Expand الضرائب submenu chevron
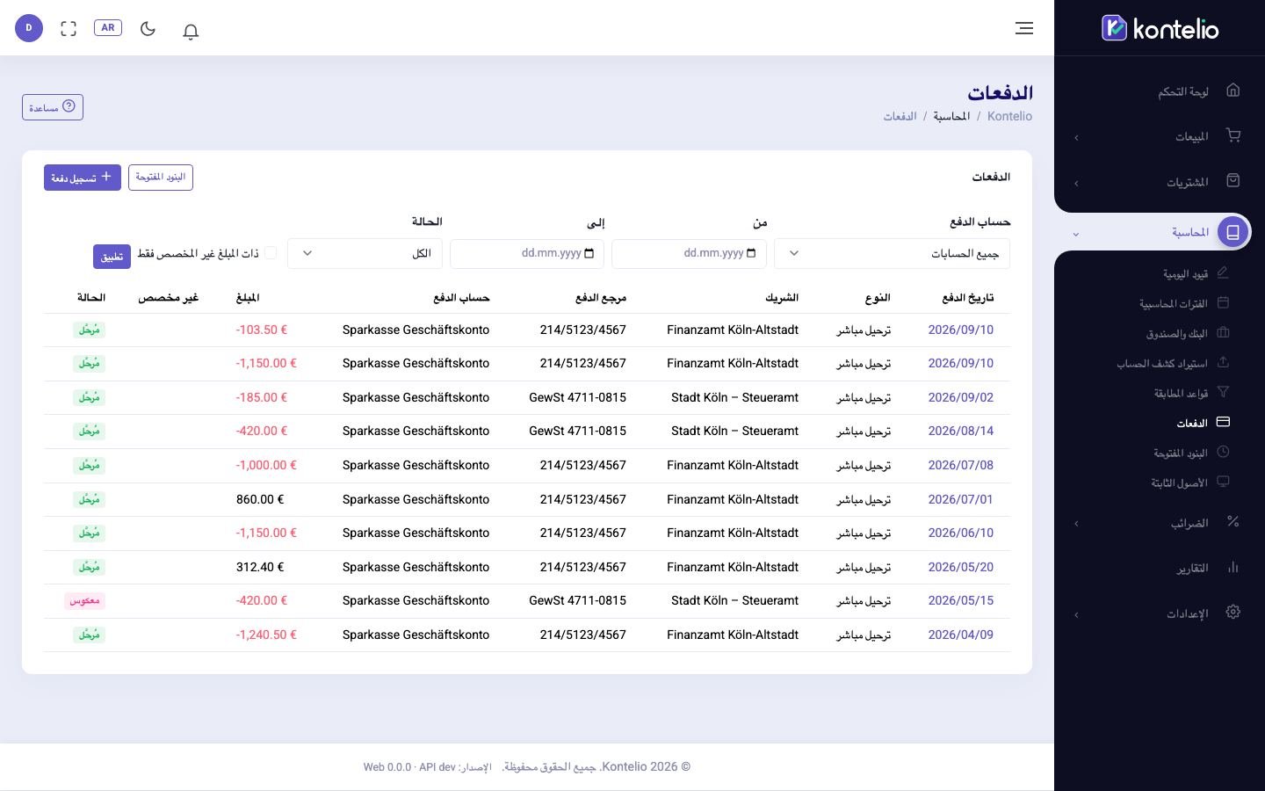Viewport: 1265px width, 791px height. 1077,524
